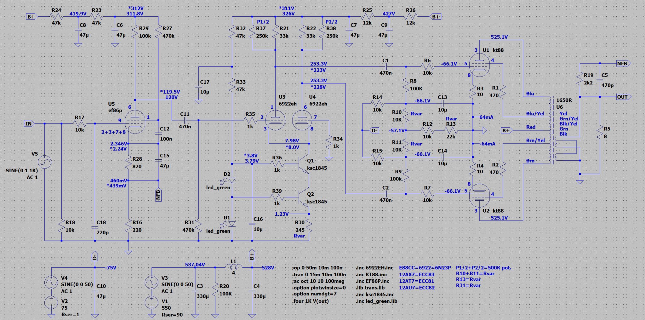Click the '.inc led_green.lib' directive
Viewport: 645px width, 320px height.
376,301
